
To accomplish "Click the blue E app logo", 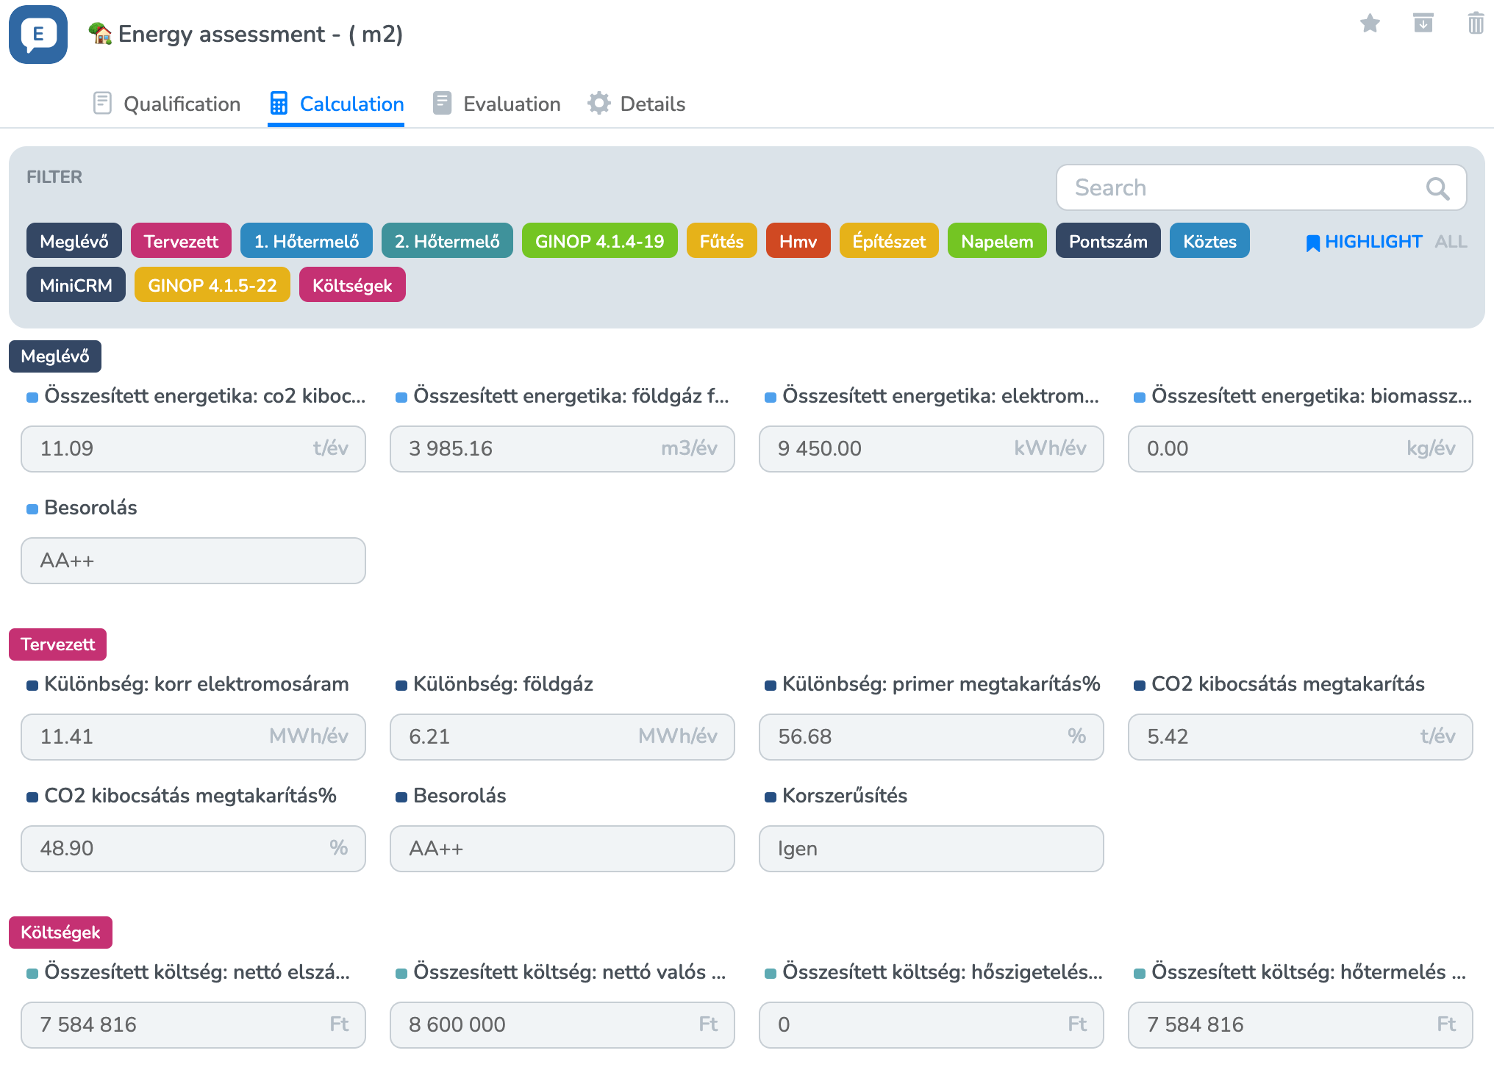I will coord(38,35).
